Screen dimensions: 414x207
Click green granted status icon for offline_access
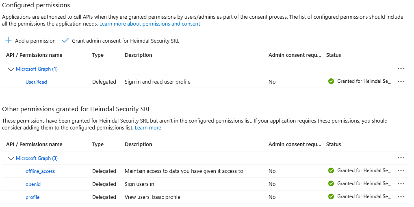[331, 170]
